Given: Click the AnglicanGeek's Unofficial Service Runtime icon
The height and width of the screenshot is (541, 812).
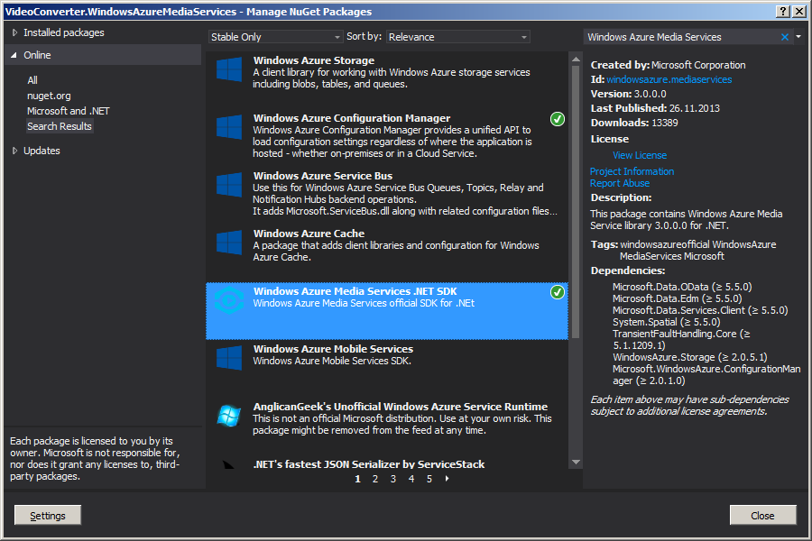Looking at the screenshot, I should 227,415.
